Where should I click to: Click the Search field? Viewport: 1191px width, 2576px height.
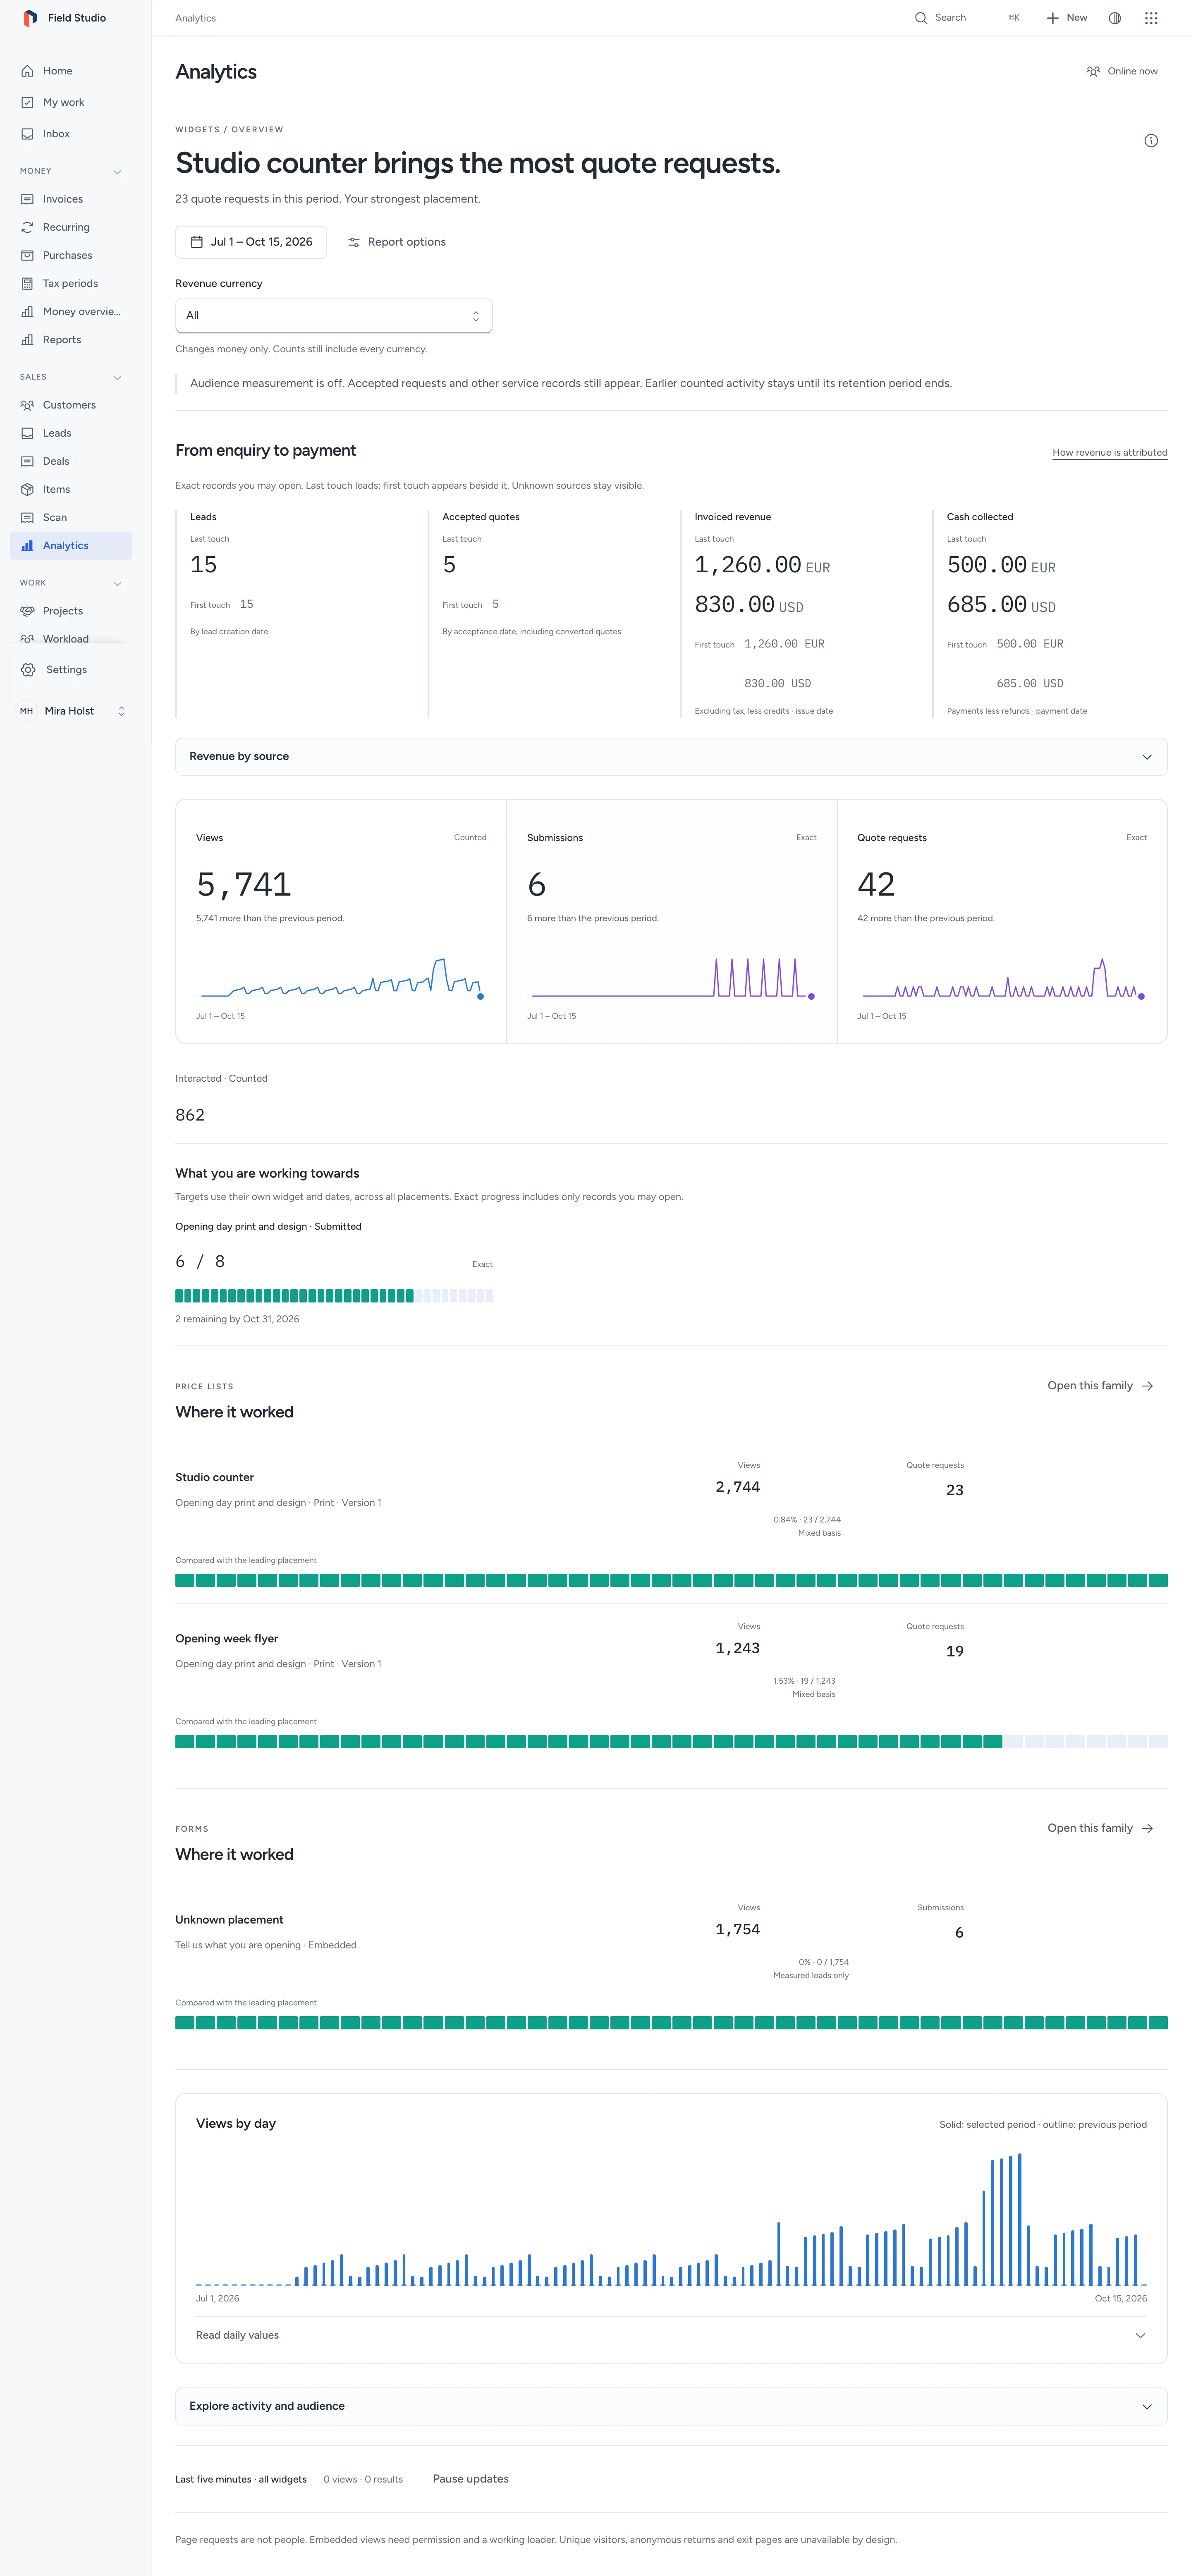(x=967, y=18)
